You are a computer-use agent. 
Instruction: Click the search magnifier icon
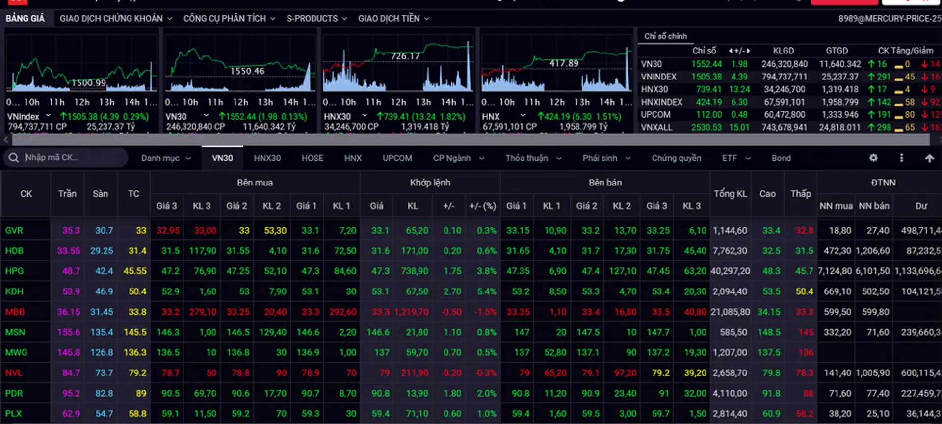coord(14,158)
